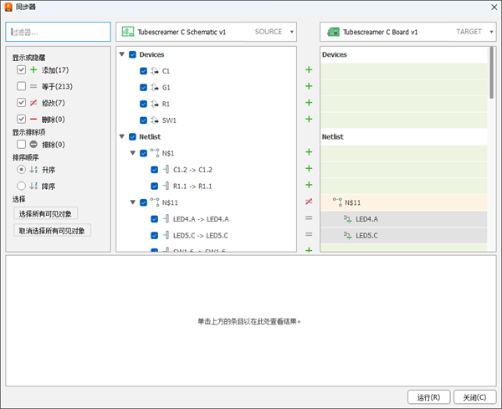
Task: Uncheck the Devices group checkbox
Action: [132, 54]
